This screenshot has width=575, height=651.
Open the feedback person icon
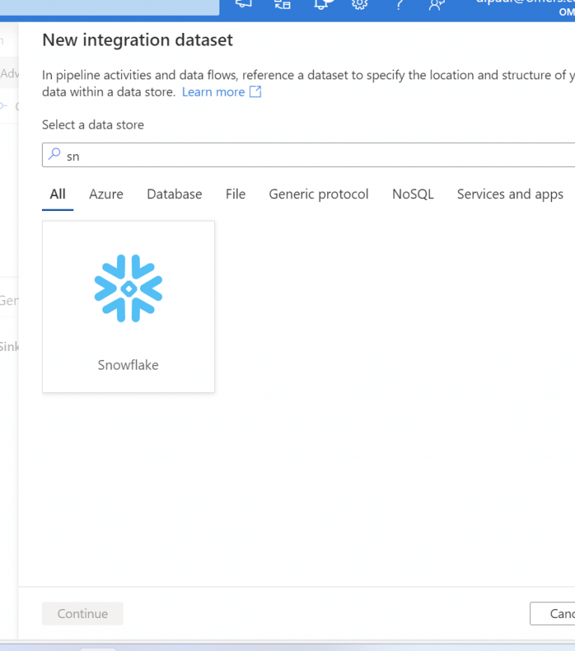tap(436, 4)
